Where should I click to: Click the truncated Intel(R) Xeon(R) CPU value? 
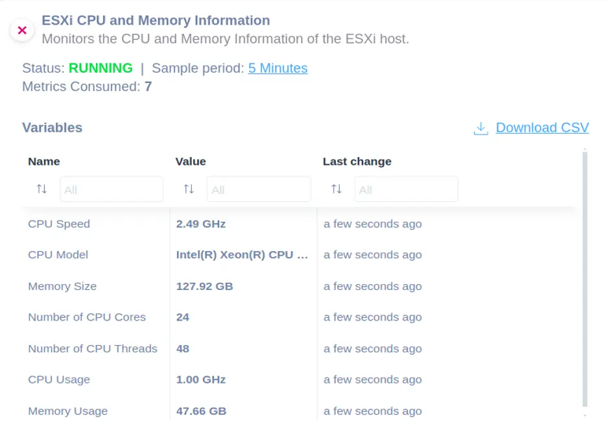tap(242, 255)
